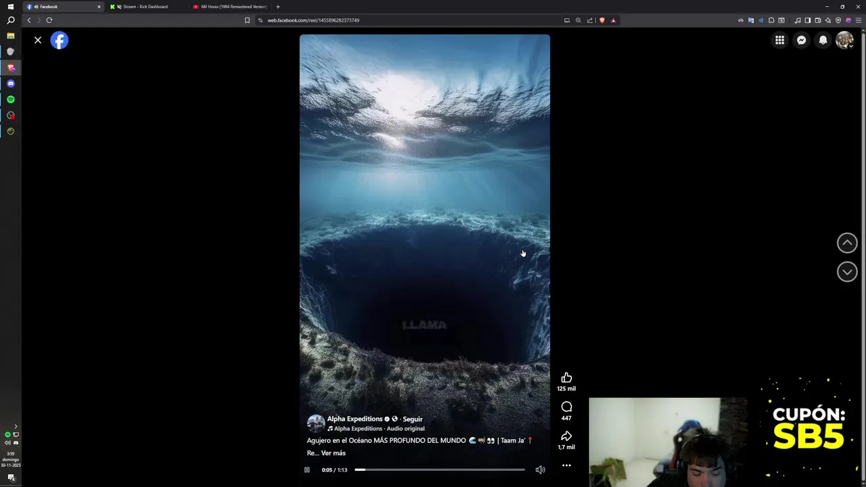Open the Windows notification center
The height and width of the screenshot is (487, 866).
pyautogui.click(x=11, y=478)
